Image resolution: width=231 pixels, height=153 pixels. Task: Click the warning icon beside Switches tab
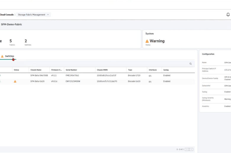[2, 56]
